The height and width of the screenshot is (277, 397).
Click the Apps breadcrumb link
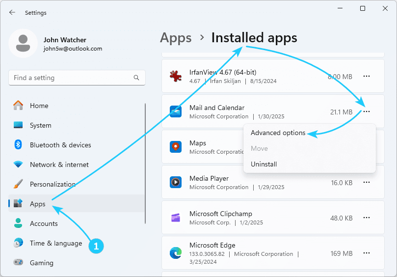[175, 38]
